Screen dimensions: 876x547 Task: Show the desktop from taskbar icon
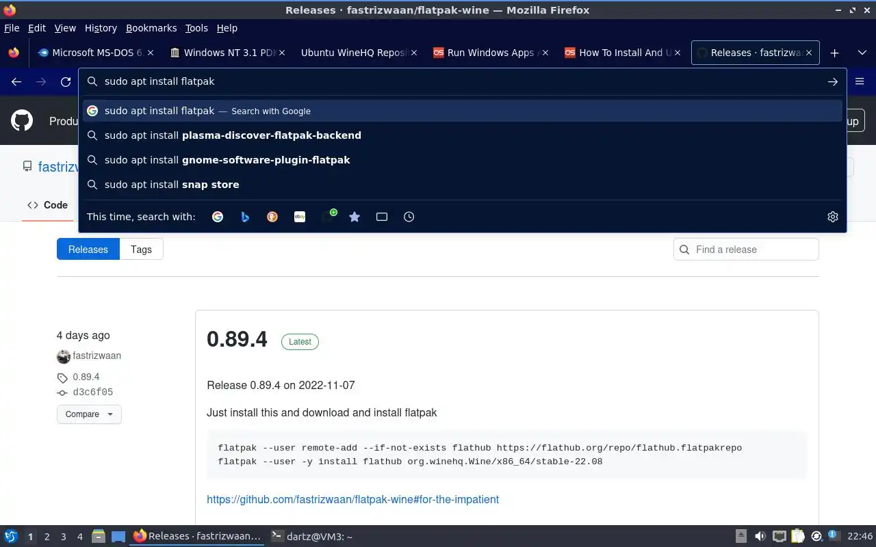tap(118, 537)
